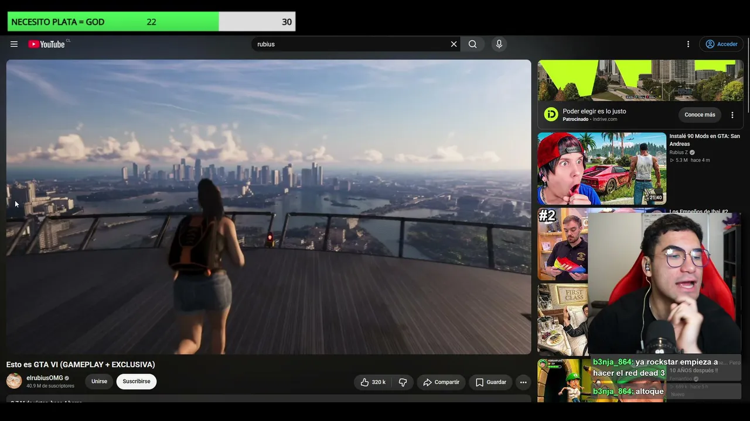Open YouTube settings three-dot menu
The height and width of the screenshot is (421, 750).
(688, 44)
